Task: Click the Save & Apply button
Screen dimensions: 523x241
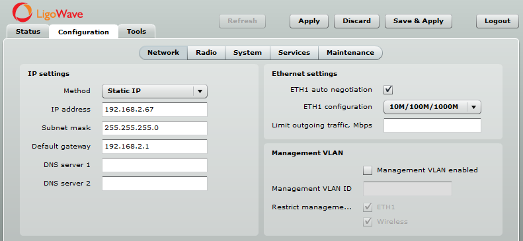Action: tap(419, 21)
